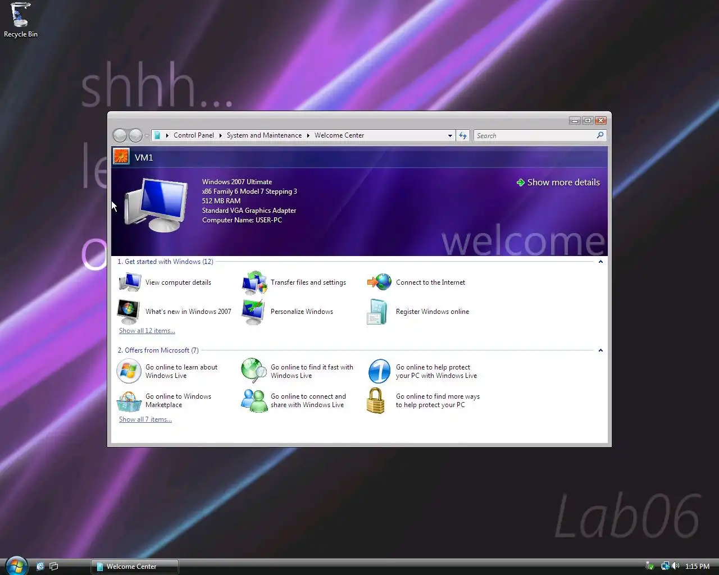Click Connect to the Internet text
This screenshot has height=575, width=719.
pos(430,282)
